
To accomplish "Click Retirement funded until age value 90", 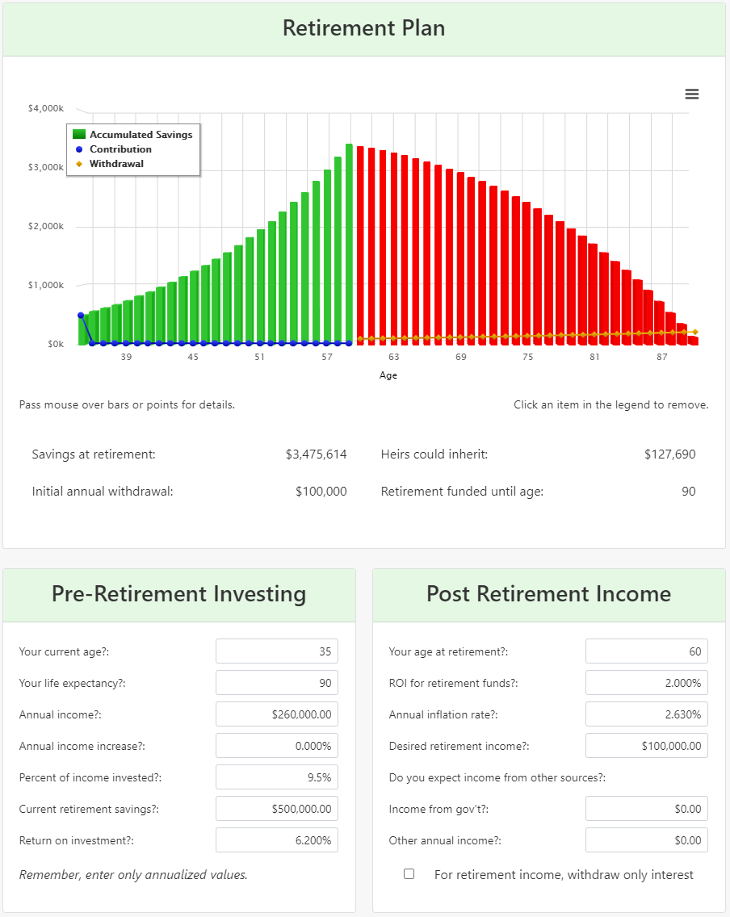I will click(x=689, y=492).
